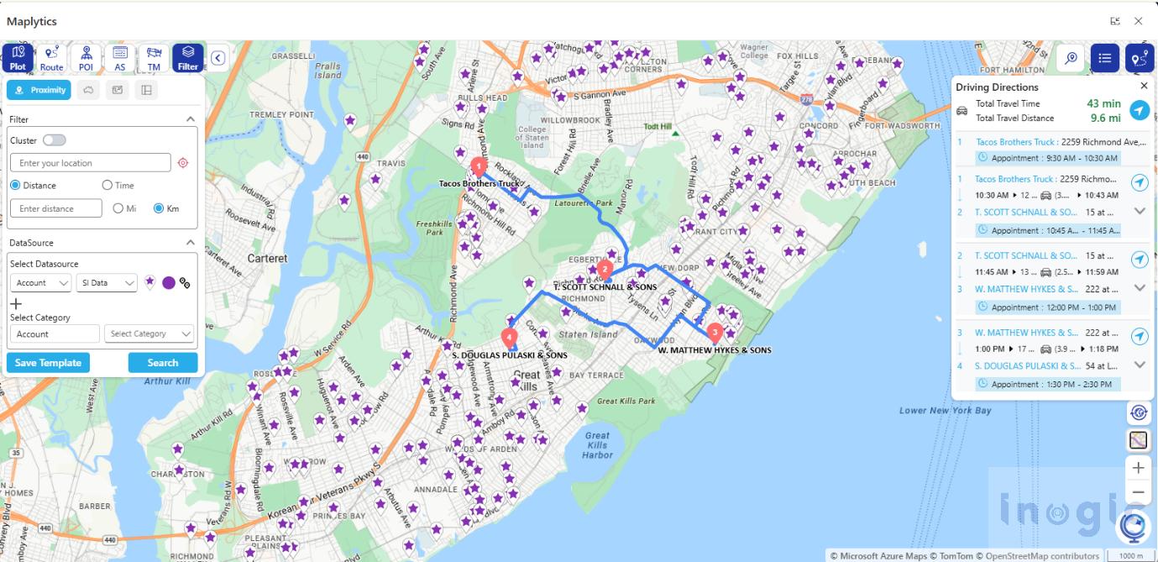Click the Appointment 12:00 PM - 1:00 PM row
The width and height of the screenshot is (1158, 562).
click(1048, 307)
